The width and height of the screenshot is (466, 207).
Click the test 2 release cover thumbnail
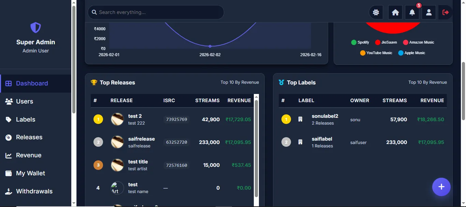point(117,120)
